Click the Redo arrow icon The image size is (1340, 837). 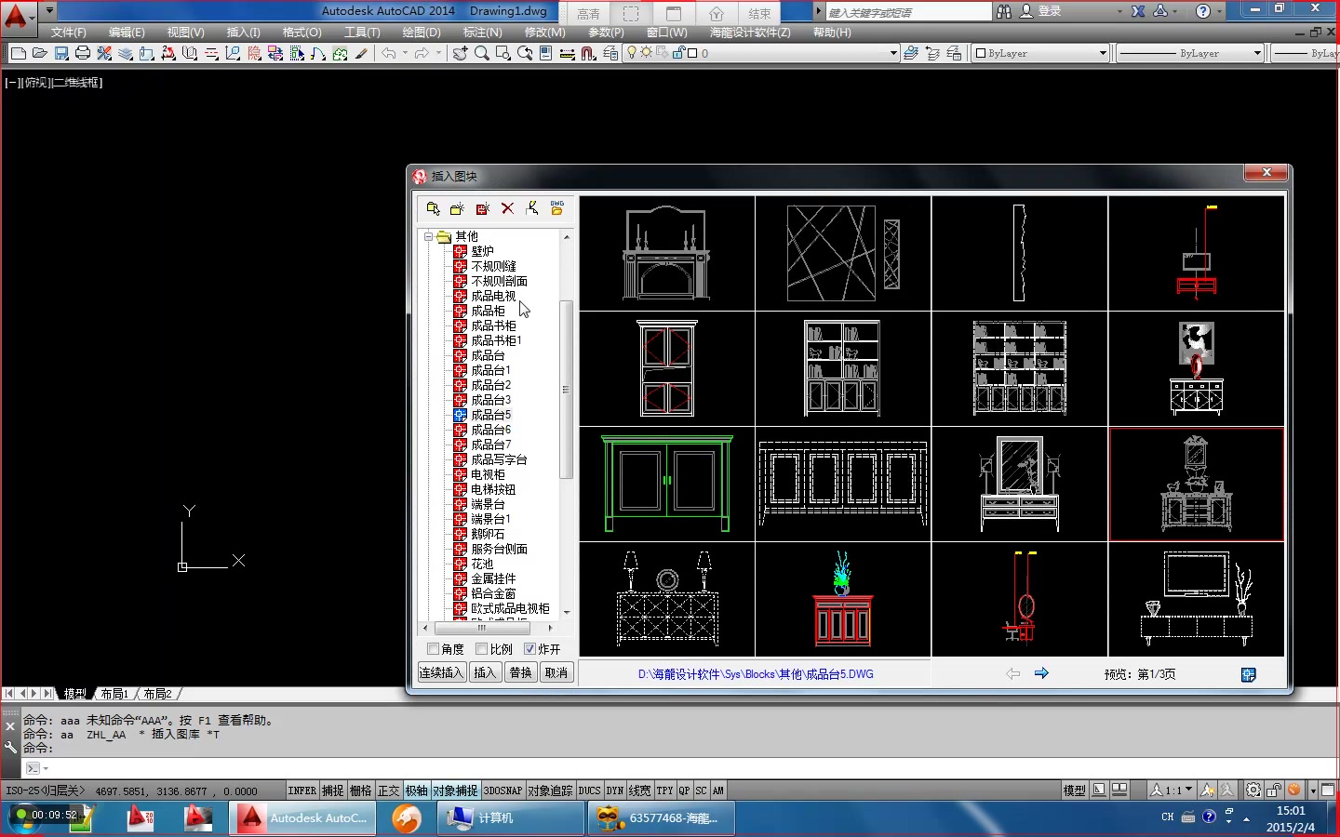[x=422, y=53]
